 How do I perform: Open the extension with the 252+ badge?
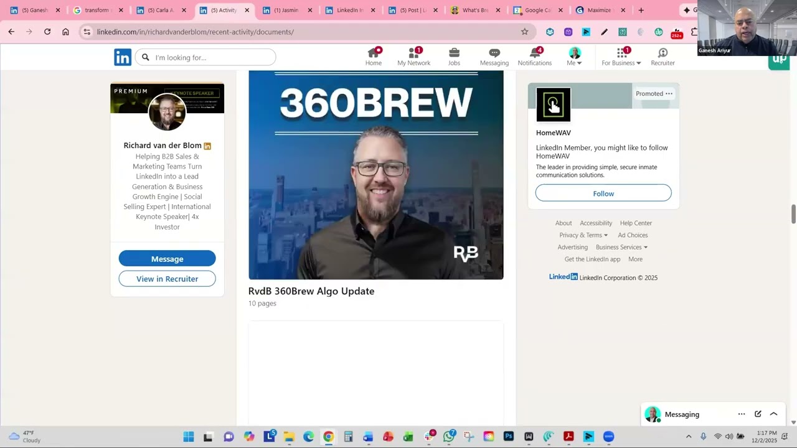[676, 32]
